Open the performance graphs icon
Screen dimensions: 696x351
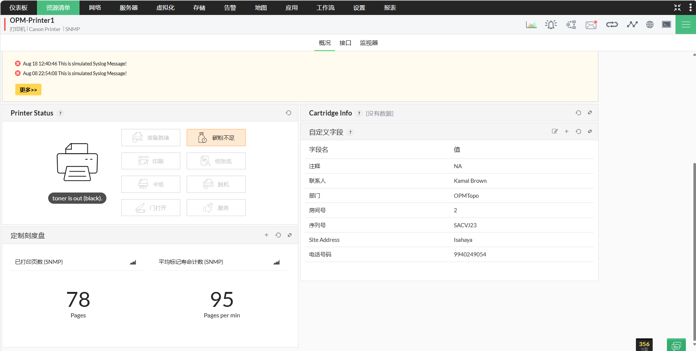(531, 24)
